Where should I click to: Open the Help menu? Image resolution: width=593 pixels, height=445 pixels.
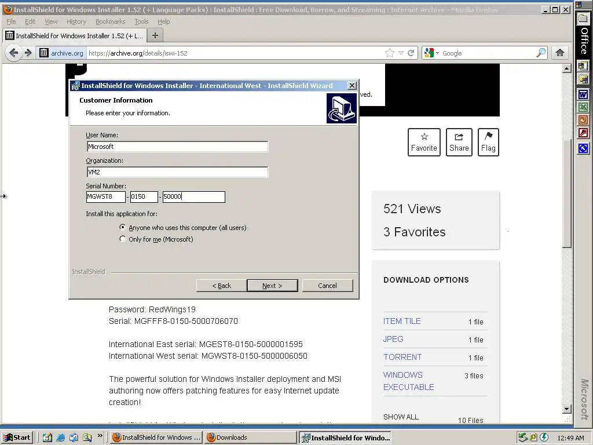(x=164, y=21)
